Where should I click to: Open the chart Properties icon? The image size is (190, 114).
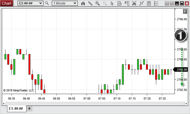pos(149,3)
